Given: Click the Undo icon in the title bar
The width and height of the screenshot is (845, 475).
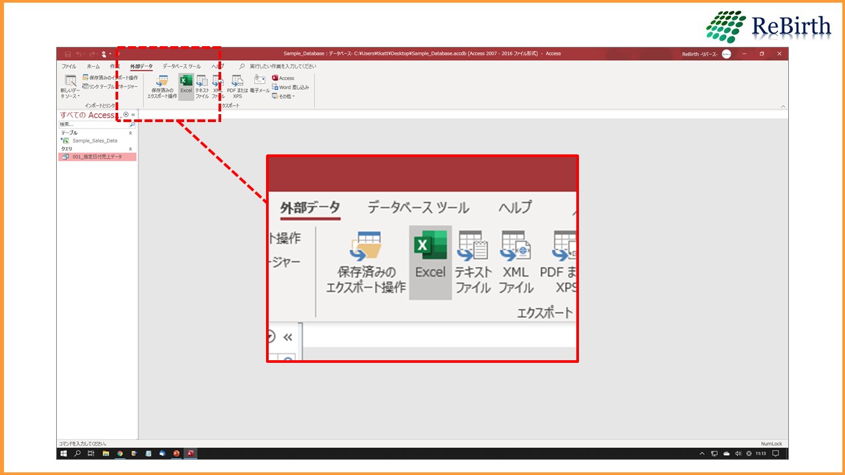Looking at the screenshot, I should (79, 53).
